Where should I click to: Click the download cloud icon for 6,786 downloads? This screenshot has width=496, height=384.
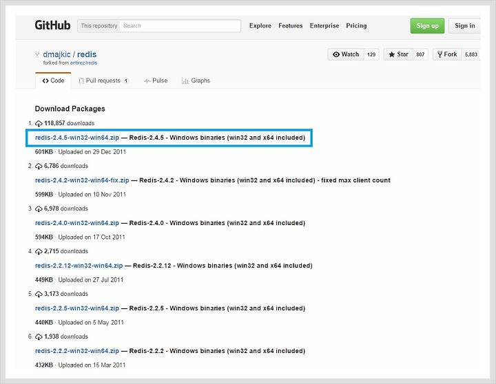(39, 166)
